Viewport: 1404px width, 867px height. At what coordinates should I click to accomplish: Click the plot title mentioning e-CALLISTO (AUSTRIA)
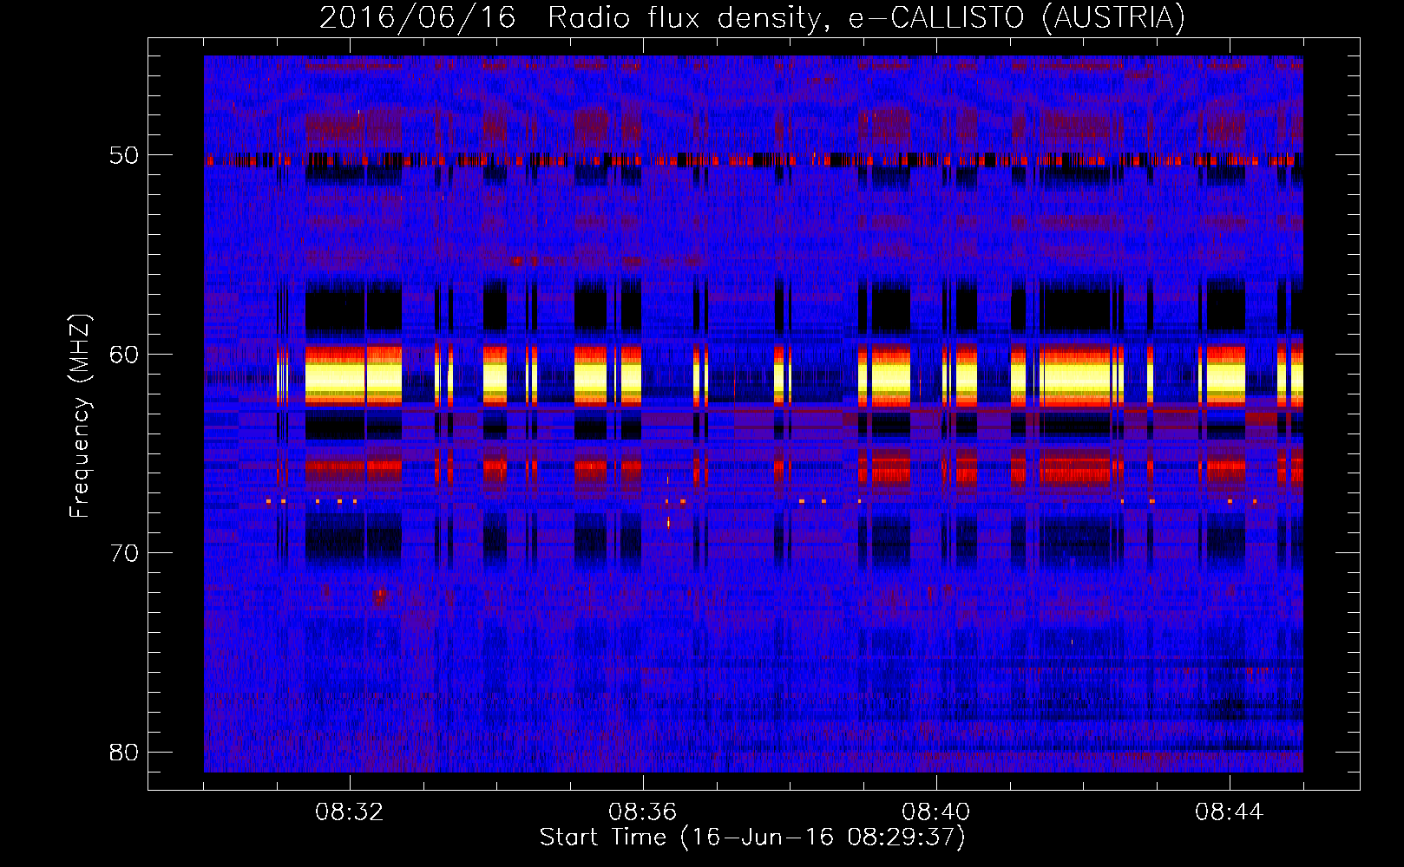752,17
